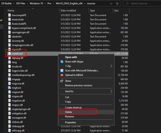
Task: Click the iasmigplugin.dll file icon
Action: click(10, 32)
